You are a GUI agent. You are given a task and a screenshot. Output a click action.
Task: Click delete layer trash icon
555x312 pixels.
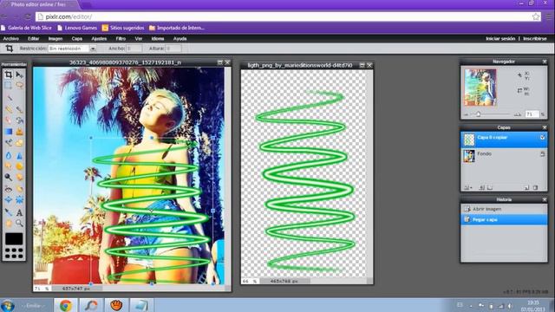tap(536, 187)
